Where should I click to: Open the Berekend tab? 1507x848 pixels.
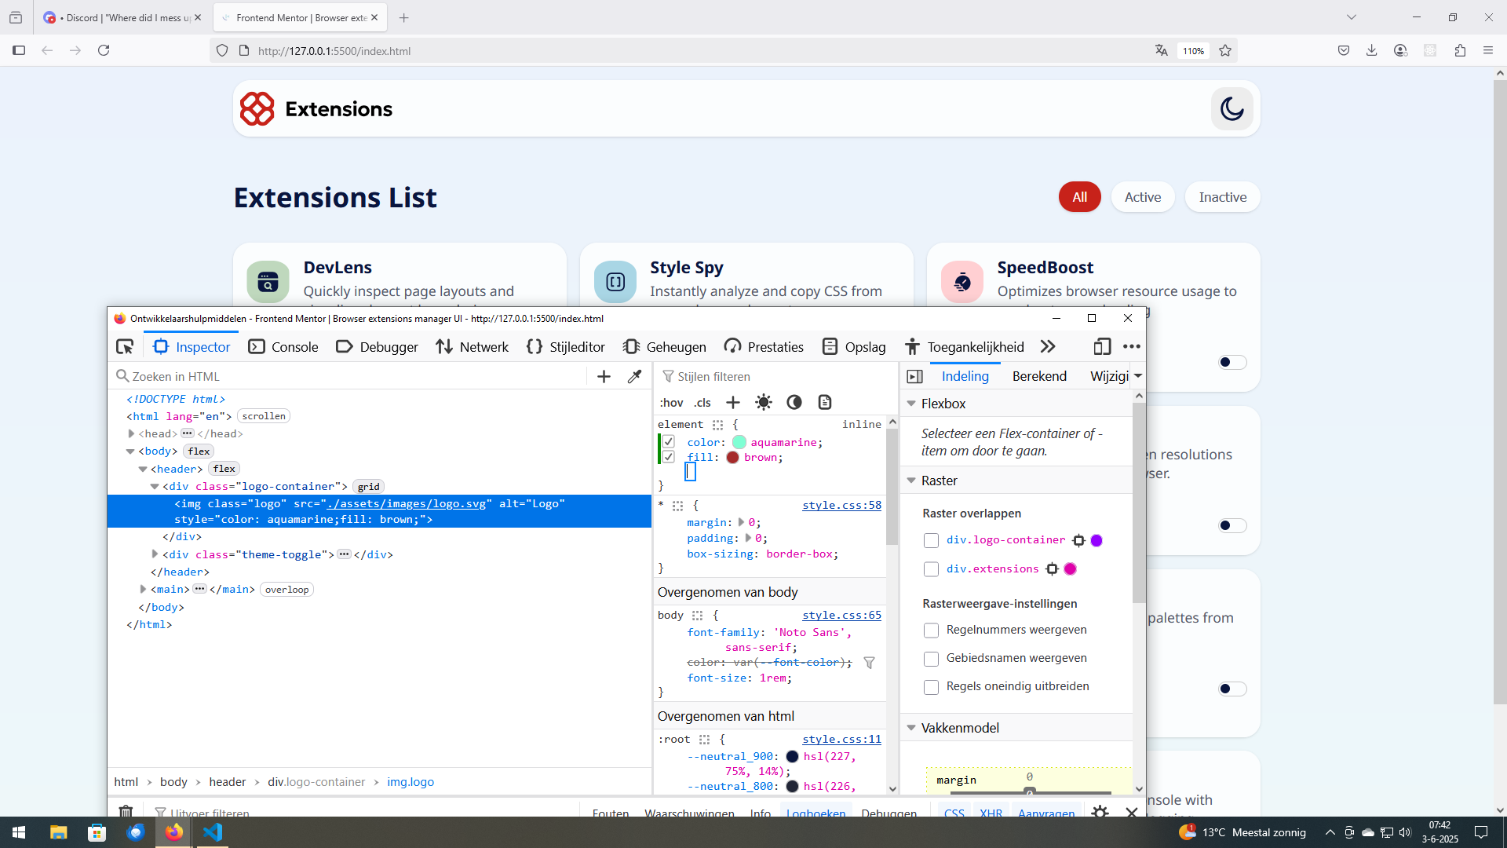[1039, 376]
